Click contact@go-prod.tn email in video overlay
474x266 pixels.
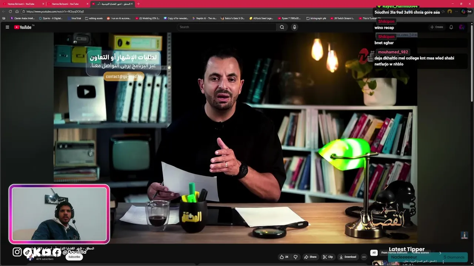123,76
